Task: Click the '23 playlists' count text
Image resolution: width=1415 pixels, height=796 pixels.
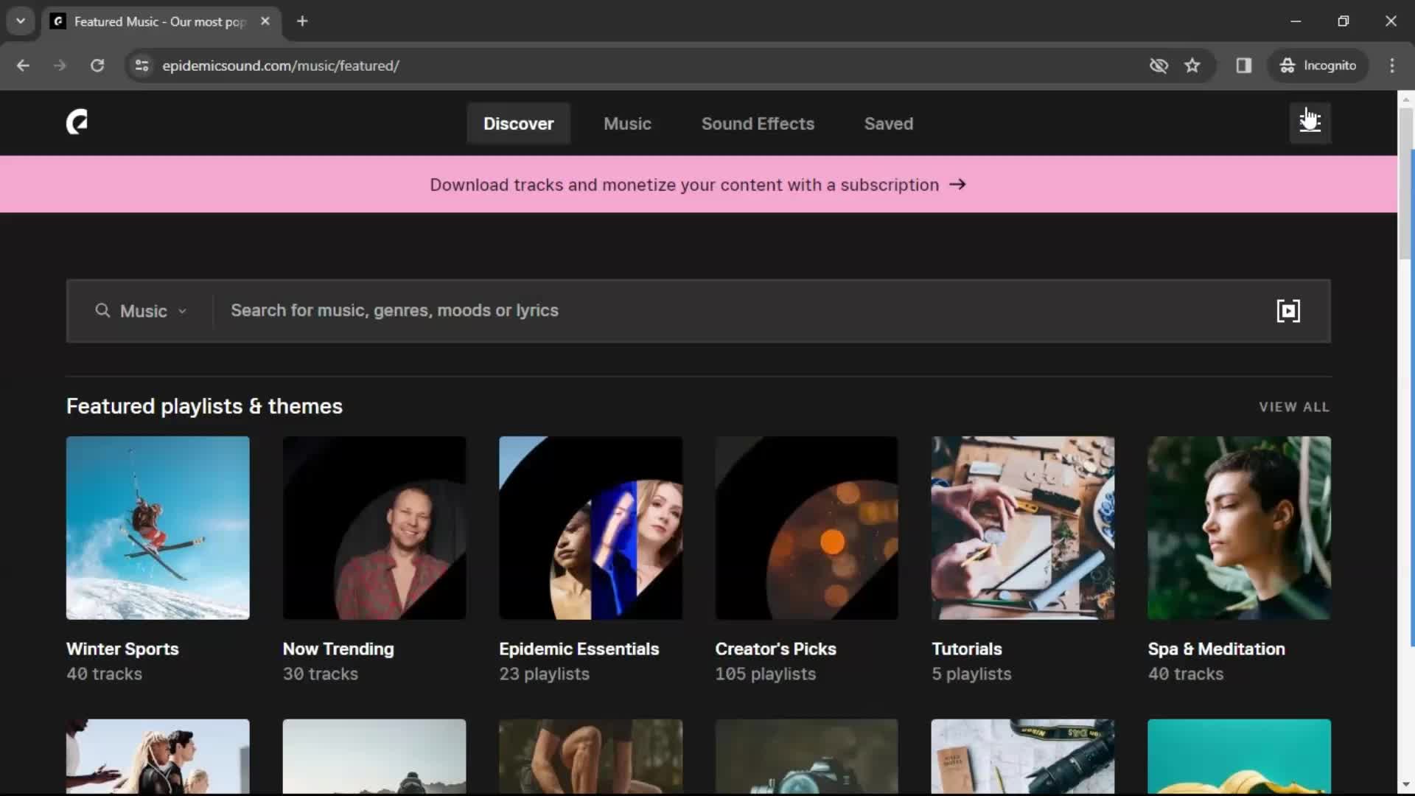Action: (544, 674)
